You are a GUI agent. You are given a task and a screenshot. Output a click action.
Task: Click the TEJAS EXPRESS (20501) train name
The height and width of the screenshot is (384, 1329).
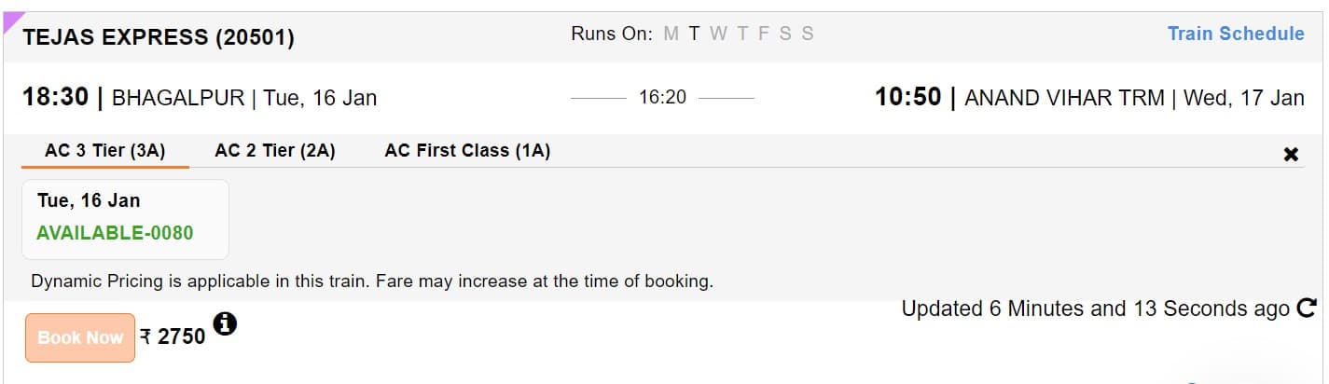[159, 37]
